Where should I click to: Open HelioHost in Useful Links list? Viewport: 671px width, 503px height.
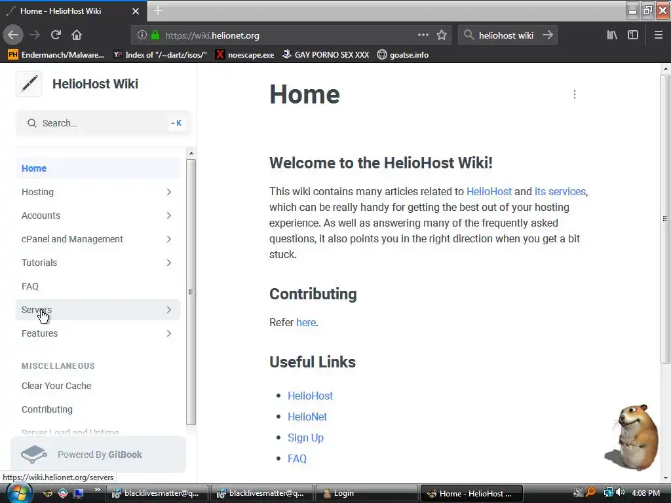310,396
